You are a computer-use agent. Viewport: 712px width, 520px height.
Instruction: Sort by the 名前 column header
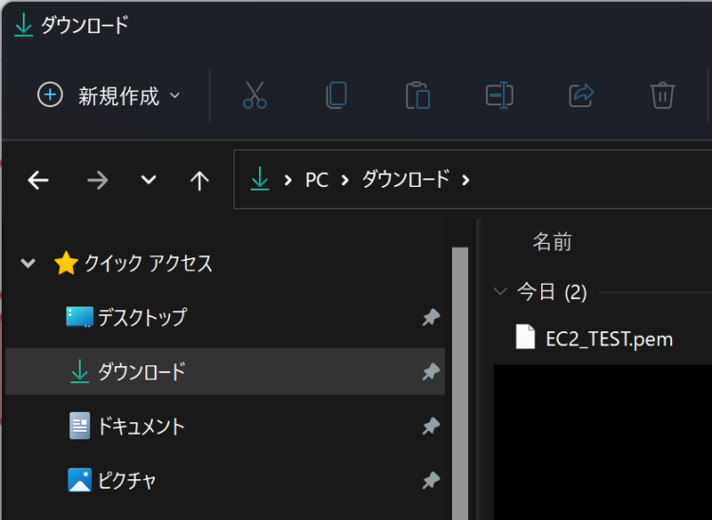click(553, 241)
